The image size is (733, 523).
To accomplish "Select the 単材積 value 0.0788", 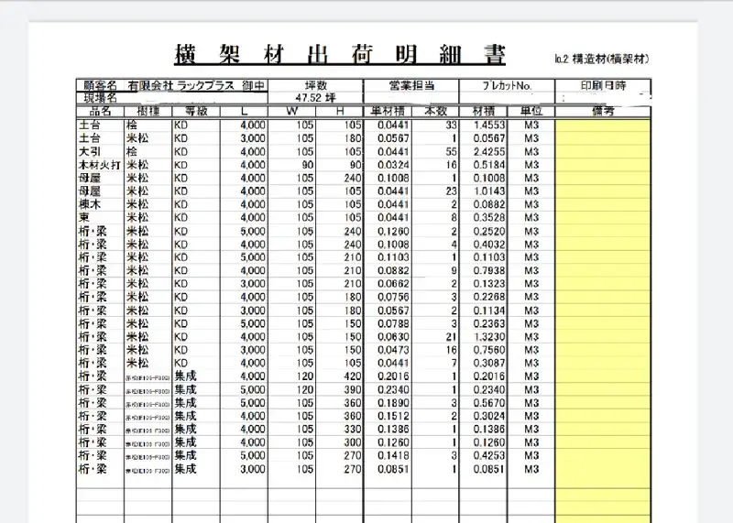I will pyautogui.click(x=394, y=323).
